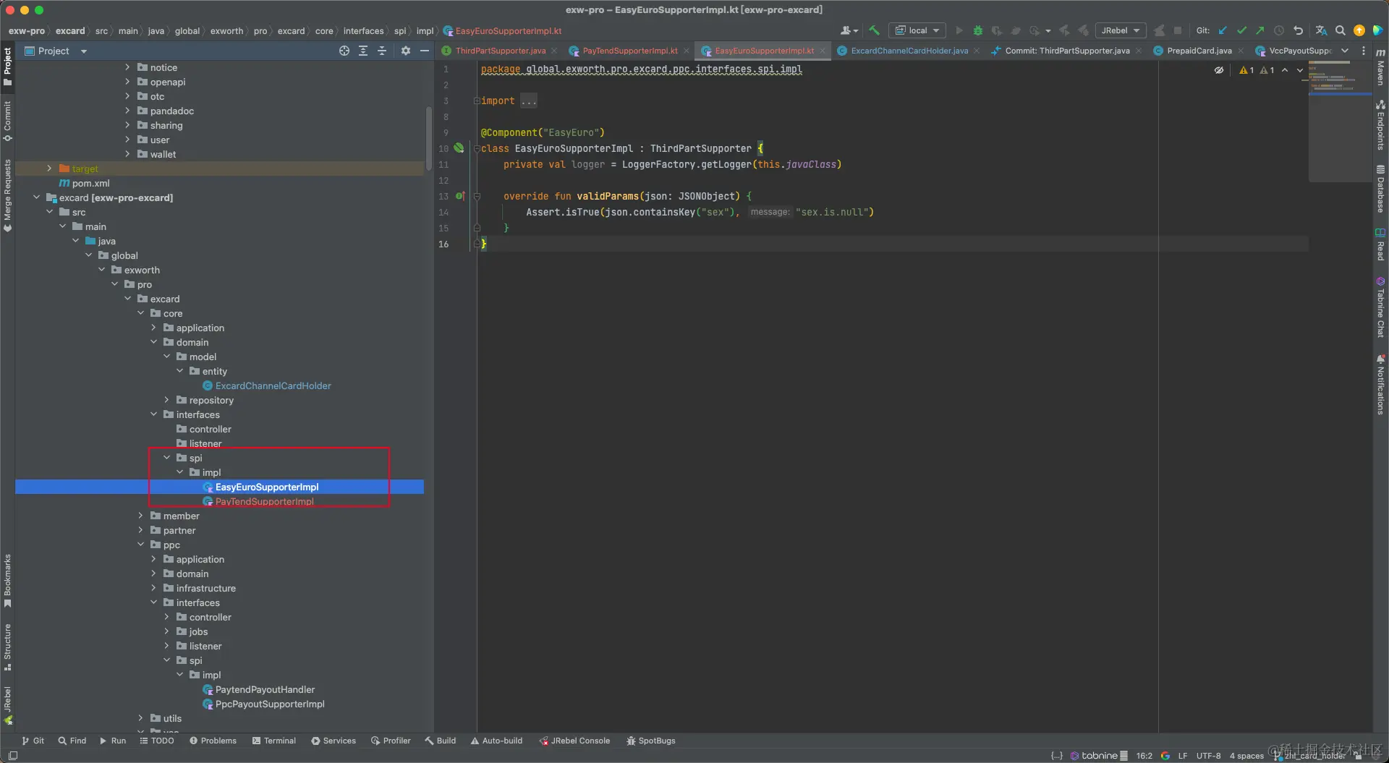Open the JRebel dropdown in toolbar
Viewport: 1389px width, 763px height.
pyautogui.click(x=1120, y=30)
